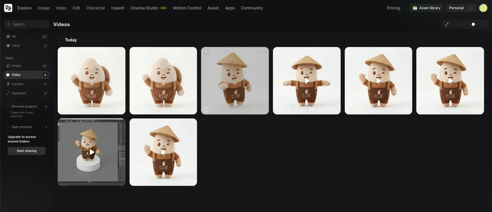Open the user profile avatar

point(483,8)
